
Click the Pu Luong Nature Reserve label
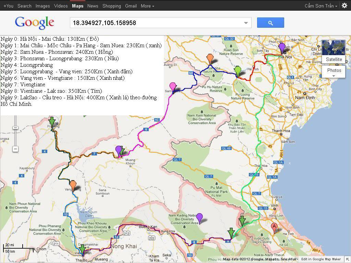click(x=243, y=96)
